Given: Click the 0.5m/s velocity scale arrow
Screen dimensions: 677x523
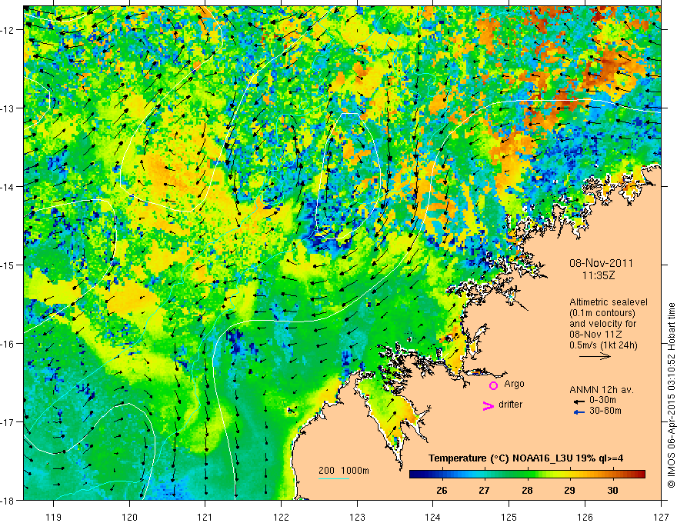Looking at the screenshot, I should pyautogui.click(x=595, y=356).
